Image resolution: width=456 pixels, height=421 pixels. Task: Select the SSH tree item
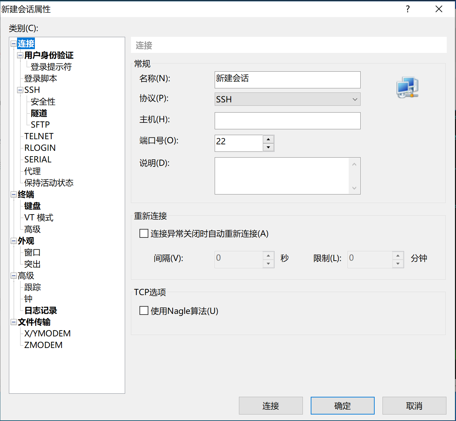click(x=32, y=90)
